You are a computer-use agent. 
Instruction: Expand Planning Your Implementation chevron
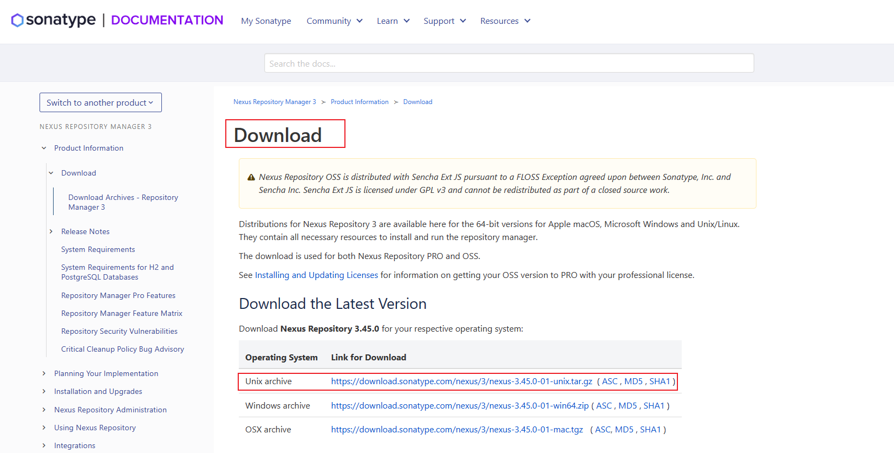pyautogui.click(x=44, y=373)
